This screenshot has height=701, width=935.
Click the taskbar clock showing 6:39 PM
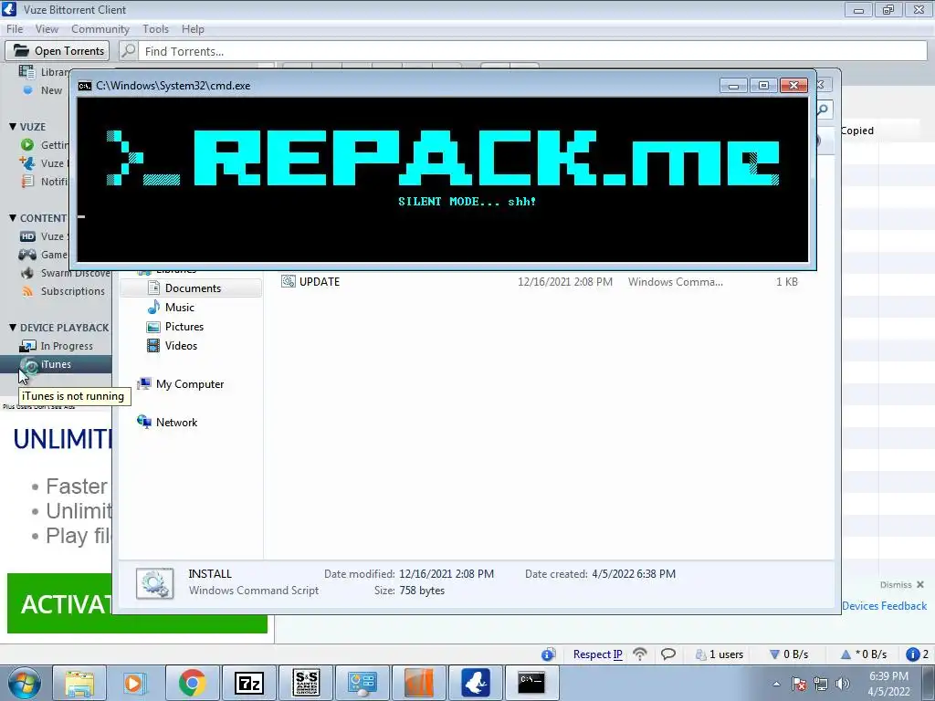click(888, 684)
